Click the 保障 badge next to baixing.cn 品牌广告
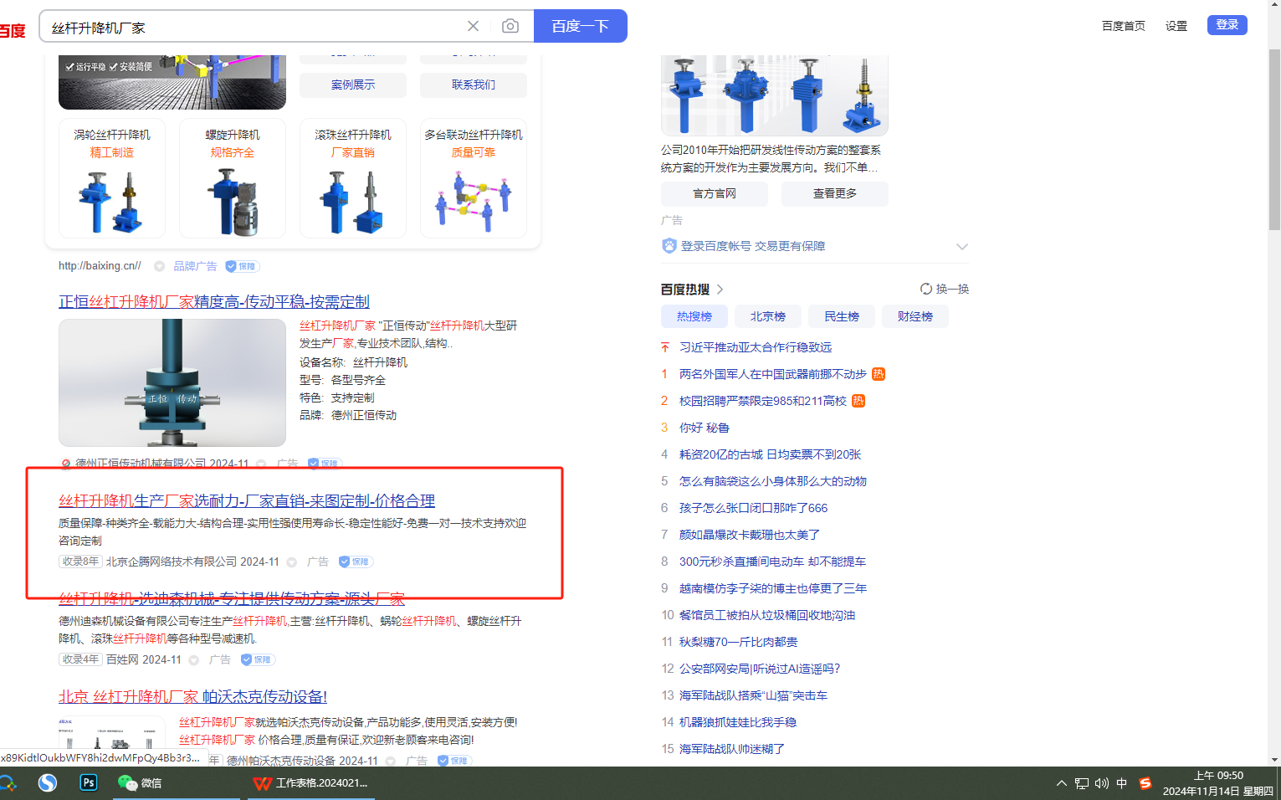 pyautogui.click(x=243, y=266)
